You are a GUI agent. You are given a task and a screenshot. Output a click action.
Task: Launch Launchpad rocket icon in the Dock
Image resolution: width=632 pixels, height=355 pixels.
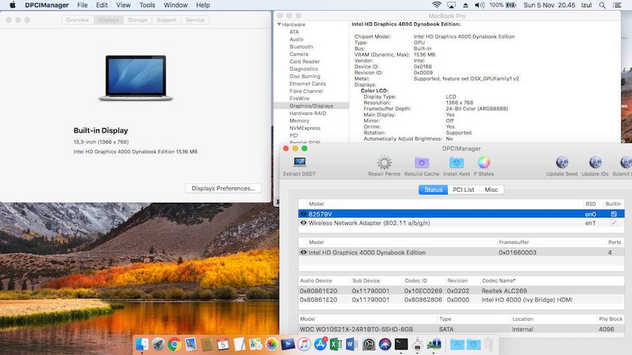[x=158, y=344]
